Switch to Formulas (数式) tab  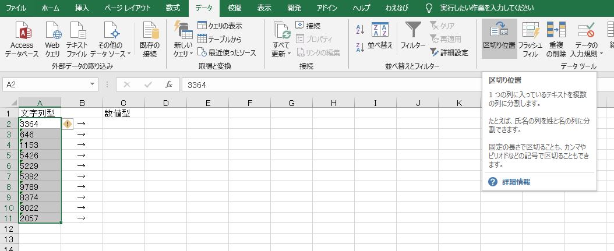(x=172, y=8)
